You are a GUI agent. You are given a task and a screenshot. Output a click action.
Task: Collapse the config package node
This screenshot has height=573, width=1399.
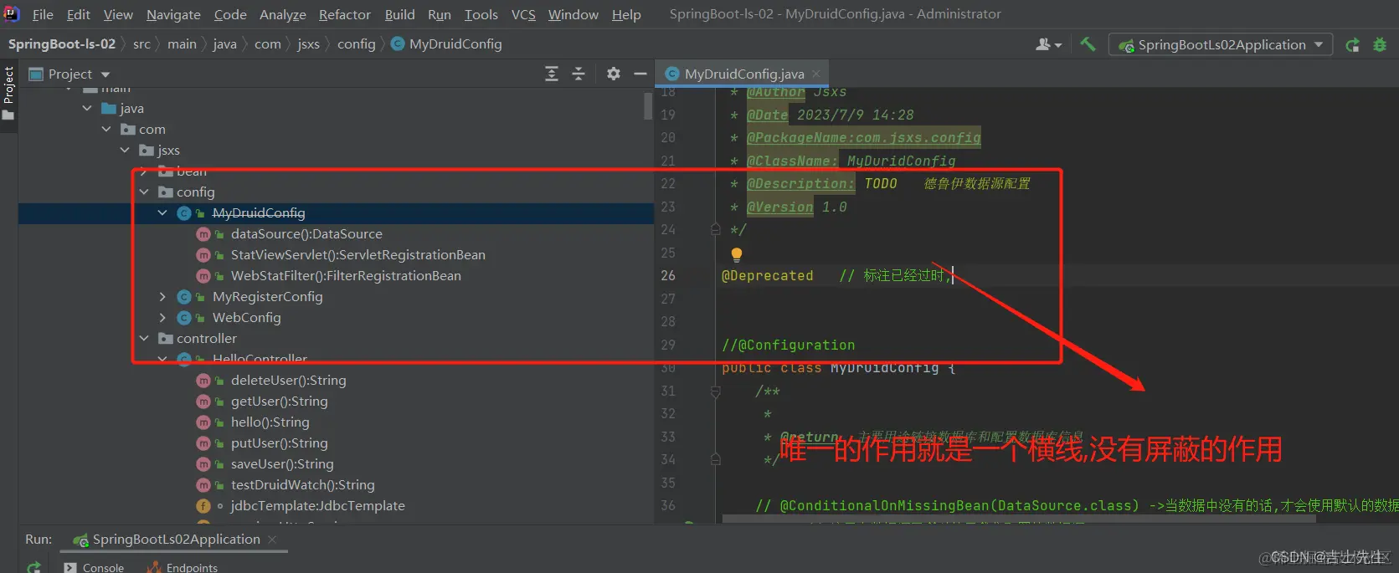[144, 192]
